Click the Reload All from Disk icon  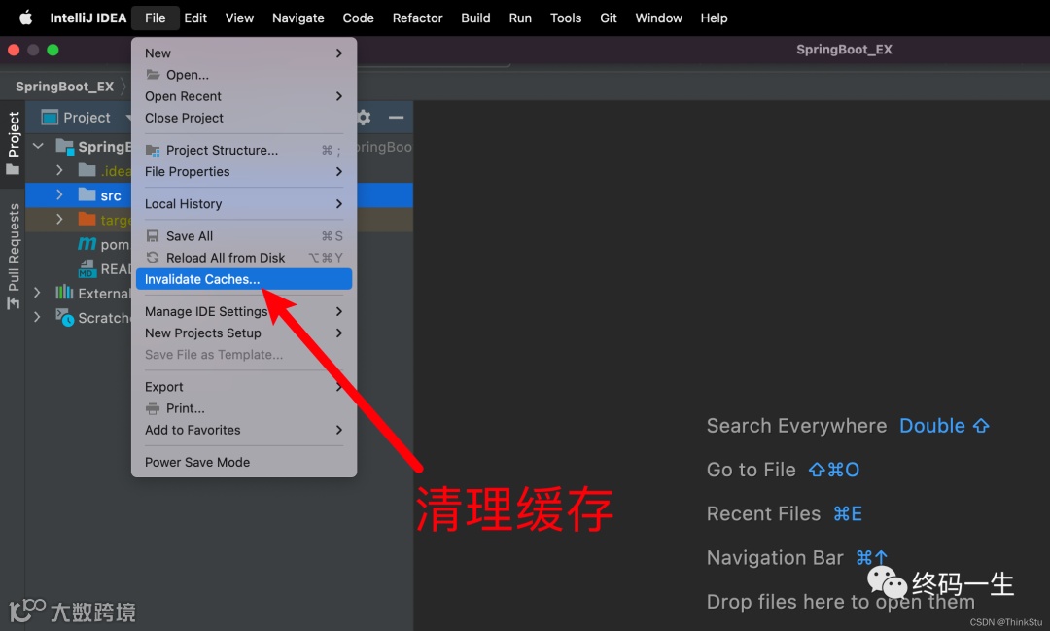153,258
